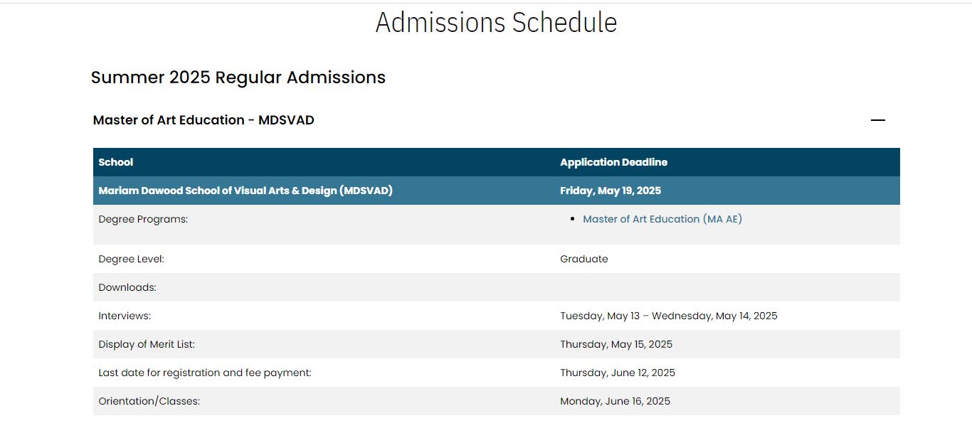The width and height of the screenshot is (972, 438).
Task: Click the minus icon beside MDSVAD heading
Action: (877, 120)
